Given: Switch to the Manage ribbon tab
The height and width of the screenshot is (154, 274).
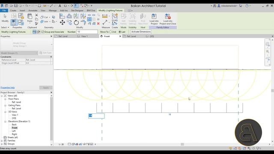Looking at the screenshot, I should point(53,10).
